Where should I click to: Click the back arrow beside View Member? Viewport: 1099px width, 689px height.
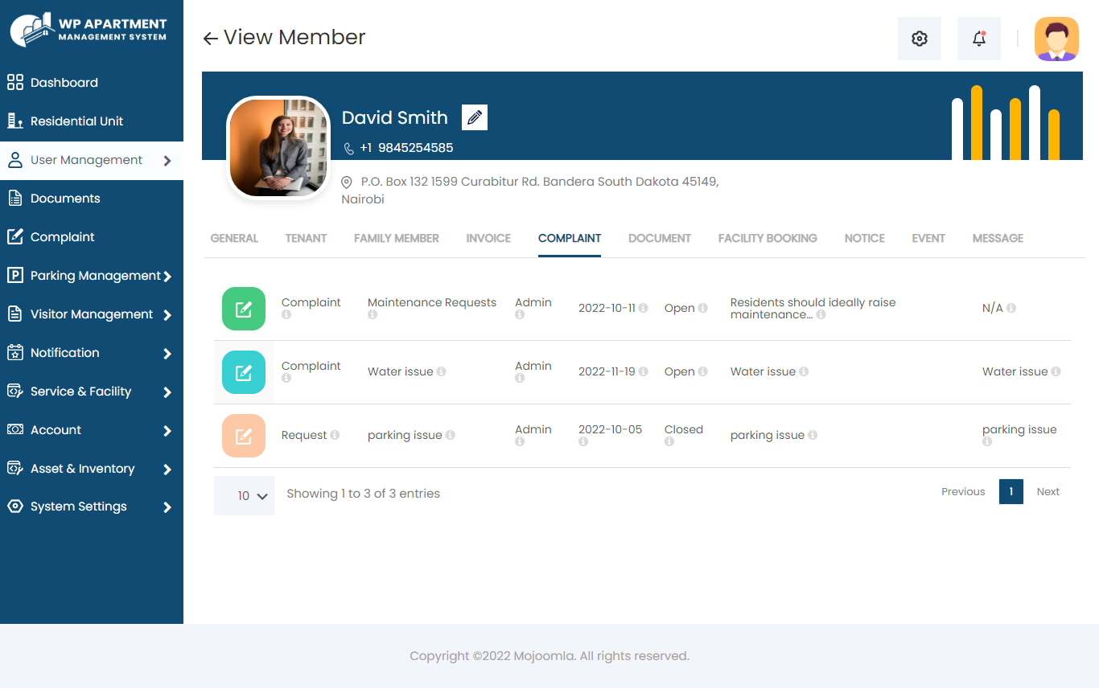point(210,39)
